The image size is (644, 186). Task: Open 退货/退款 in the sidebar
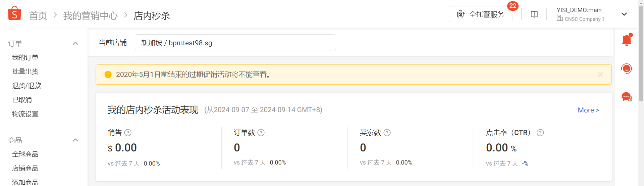26,86
